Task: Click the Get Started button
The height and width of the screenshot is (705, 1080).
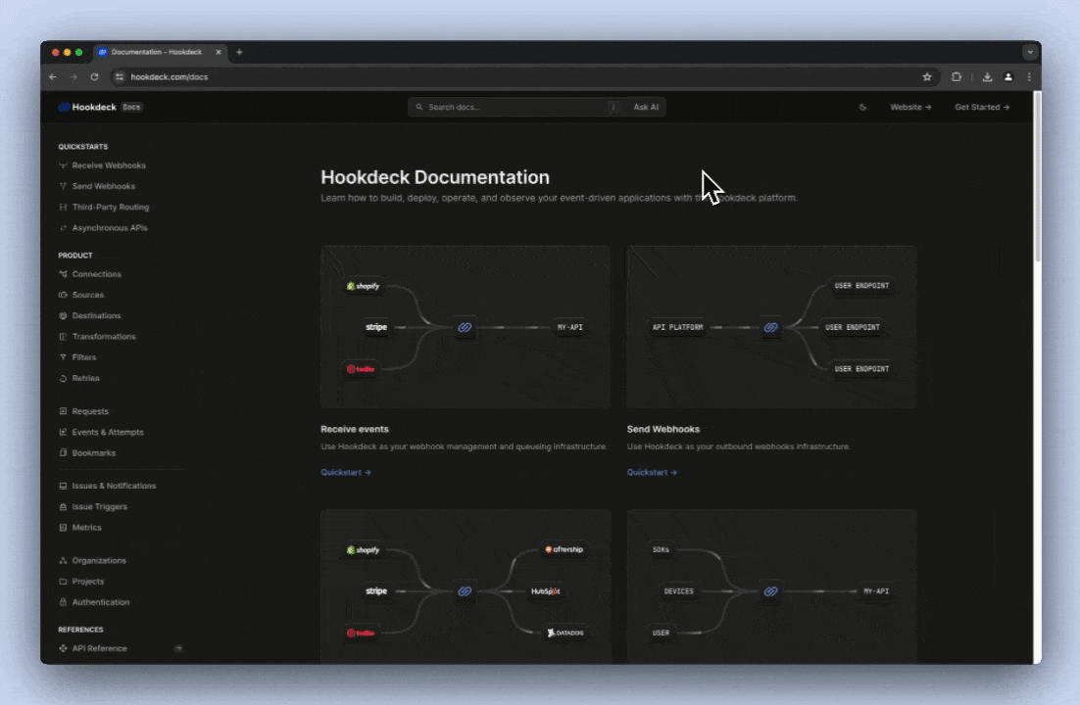Action: 980,107
